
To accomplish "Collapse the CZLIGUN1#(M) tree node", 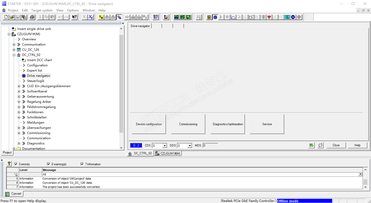I will [9, 34].
